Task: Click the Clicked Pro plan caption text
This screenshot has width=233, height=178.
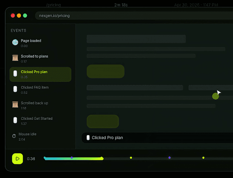Action: tap(107, 138)
